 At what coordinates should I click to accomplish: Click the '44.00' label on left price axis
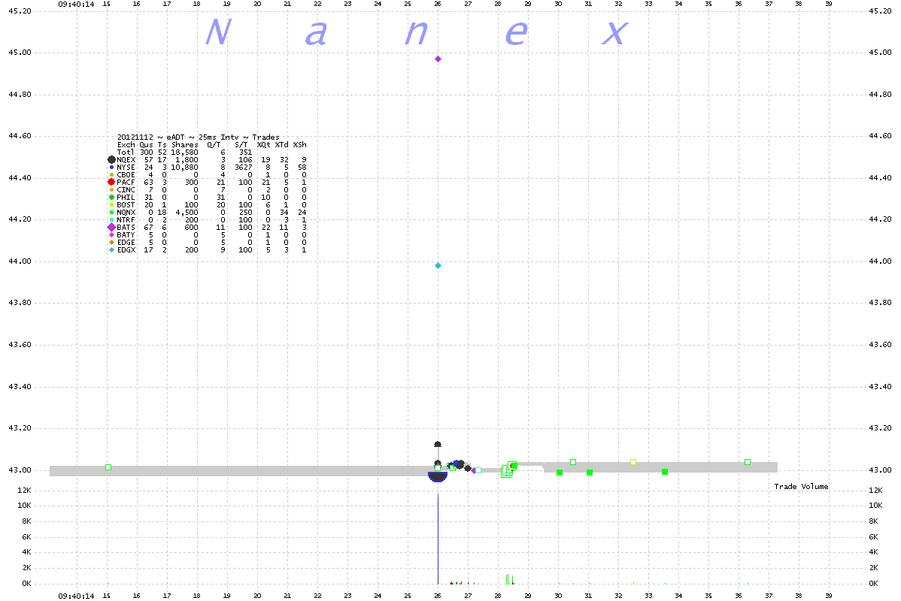pyautogui.click(x=20, y=261)
